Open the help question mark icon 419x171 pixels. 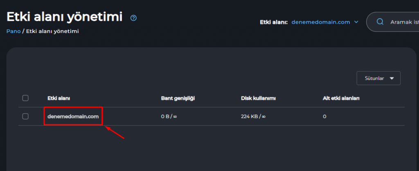133,18
